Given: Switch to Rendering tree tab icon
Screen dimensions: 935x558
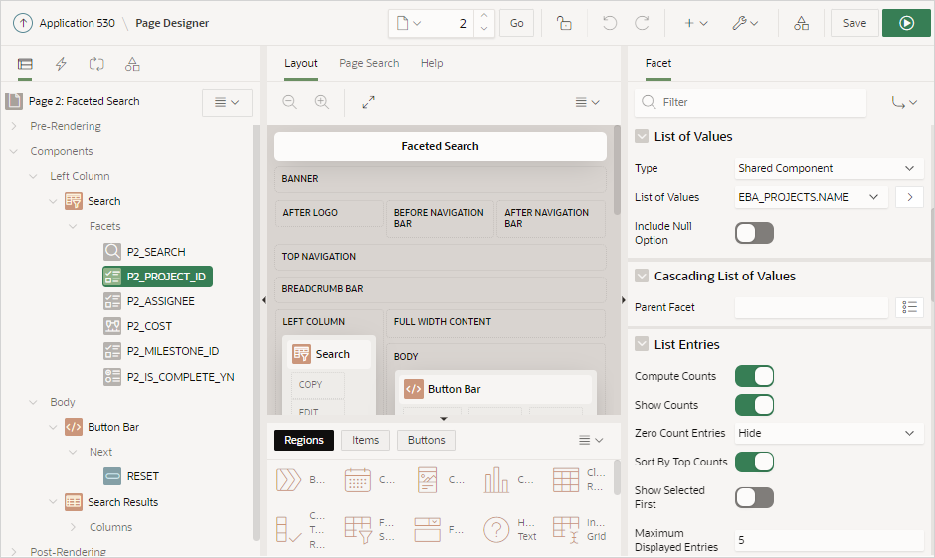Looking at the screenshot, I should click(25, 64).
